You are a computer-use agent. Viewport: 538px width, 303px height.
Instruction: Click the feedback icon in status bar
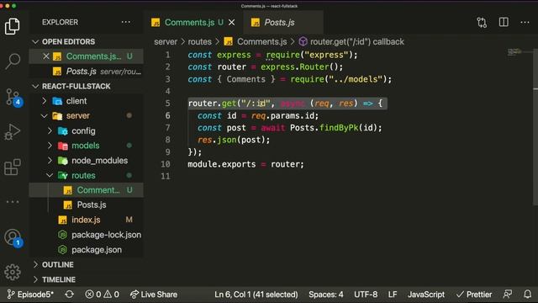(508, 295)
